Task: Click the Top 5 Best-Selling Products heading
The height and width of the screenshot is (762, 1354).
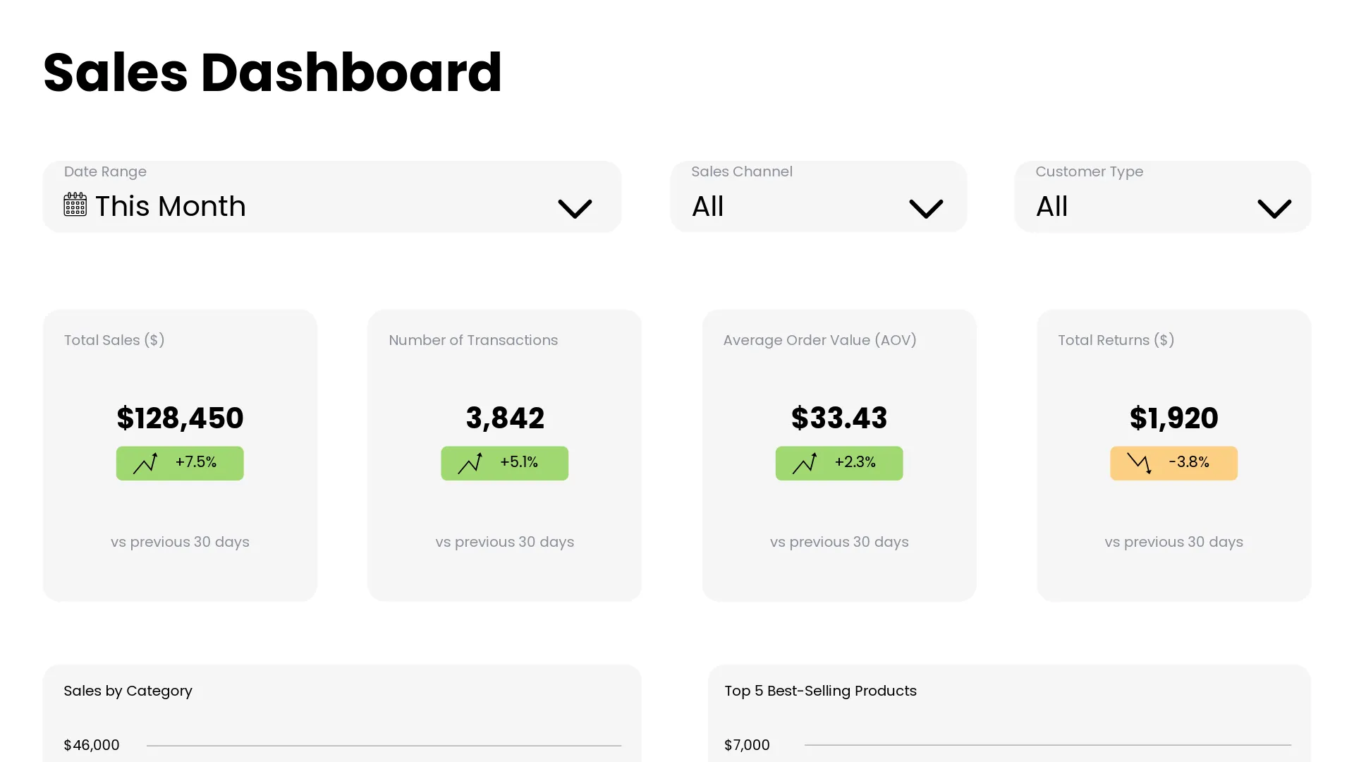Action: pos(820,691)
